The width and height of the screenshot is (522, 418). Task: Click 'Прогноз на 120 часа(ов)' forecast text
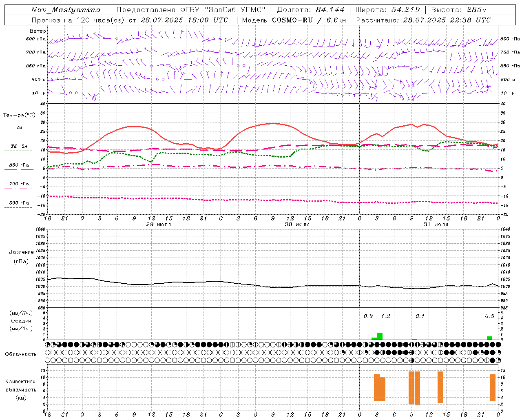[78, 20]
